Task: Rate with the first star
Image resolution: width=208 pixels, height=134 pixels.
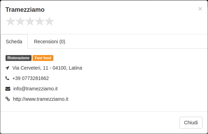Action: coord(11,21)
